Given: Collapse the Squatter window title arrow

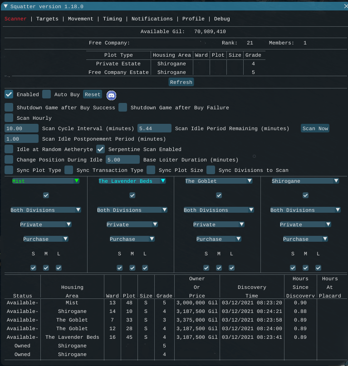Looking at the screenshot, I should point(6,6).
